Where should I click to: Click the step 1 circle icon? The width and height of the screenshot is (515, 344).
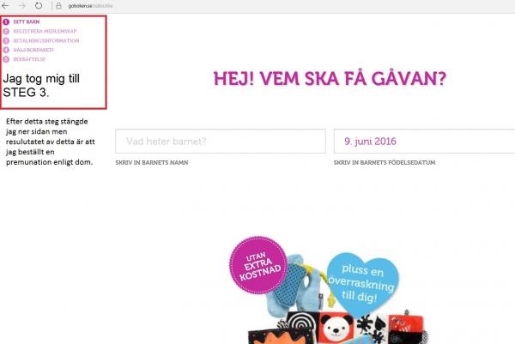point(6,21)
